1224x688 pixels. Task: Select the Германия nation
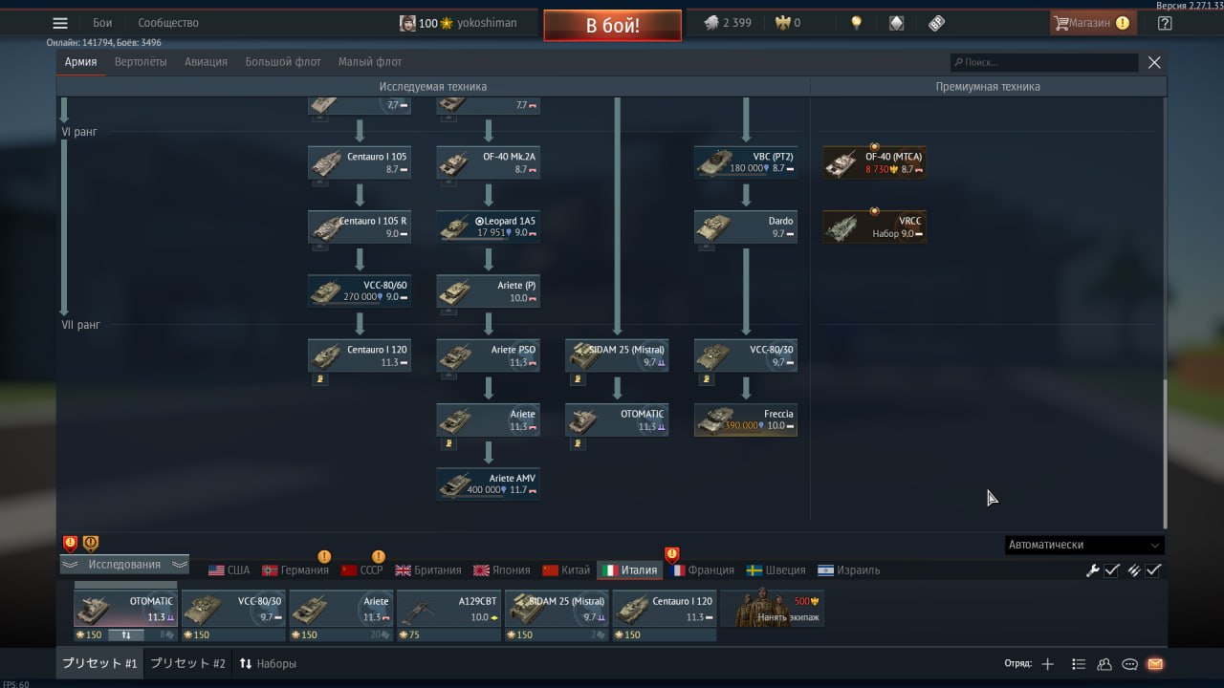point(295,570)
